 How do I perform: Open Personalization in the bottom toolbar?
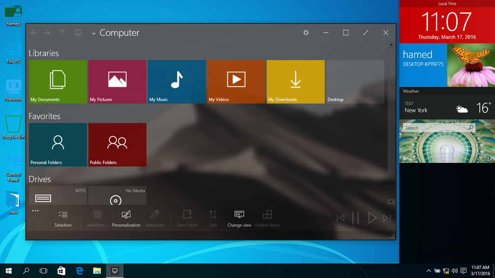click(126, 218)
